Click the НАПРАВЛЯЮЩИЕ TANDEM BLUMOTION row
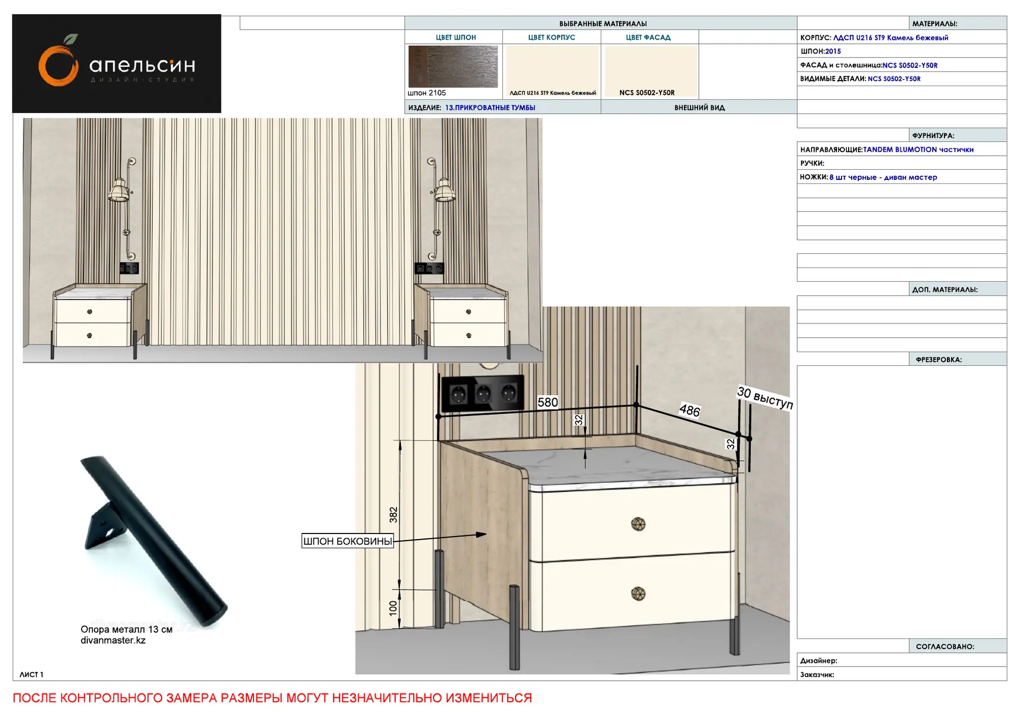 [x=902, y=149]
